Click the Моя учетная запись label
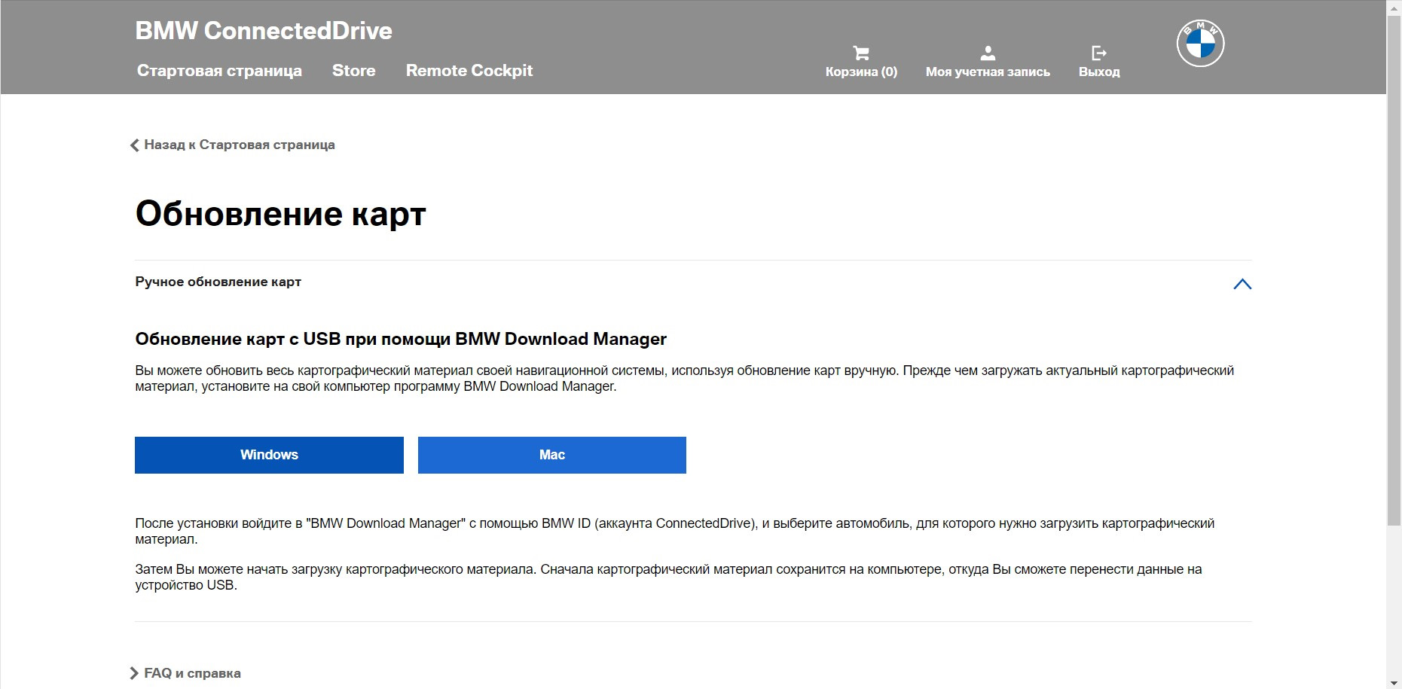 (x=988, y=72)
